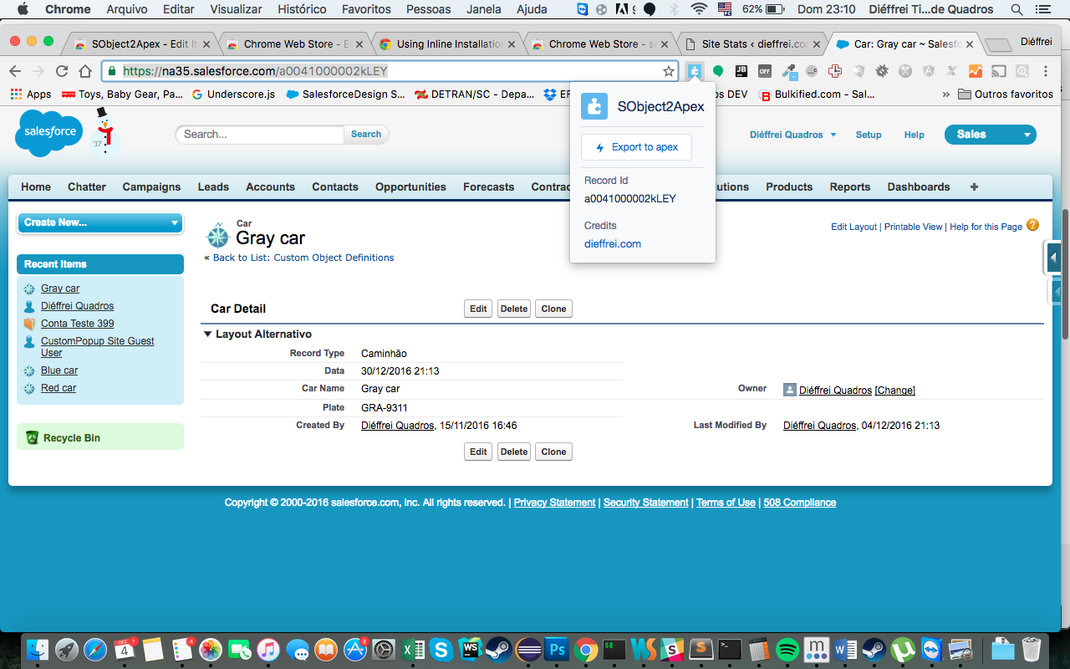Switch to the Dashboards tab
This screenshot has width=1070, height=669.
click(x=919, y=186)
